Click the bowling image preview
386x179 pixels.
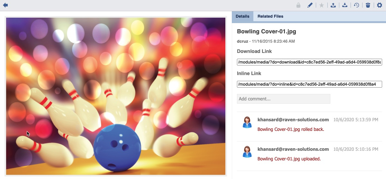pyautogui.click(x=116, y=96)
